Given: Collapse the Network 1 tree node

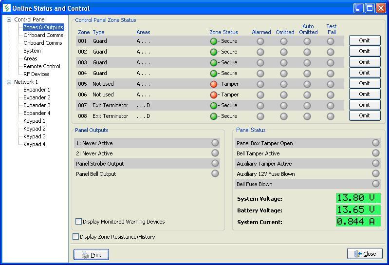Looking at the screenshot, I should [9, 82].
